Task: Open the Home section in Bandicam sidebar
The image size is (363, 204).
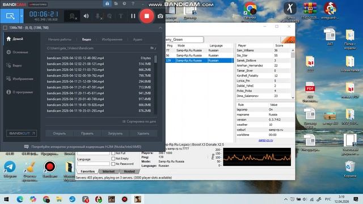Action: 15,39
